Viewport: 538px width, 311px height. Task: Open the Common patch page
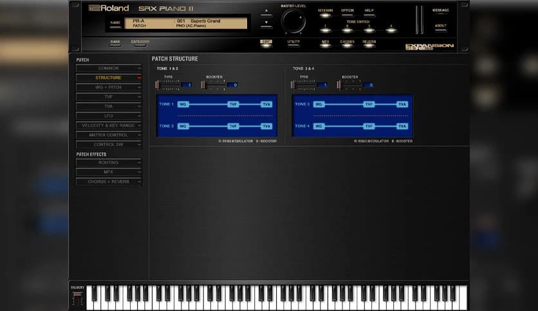[x=108, y=68]
